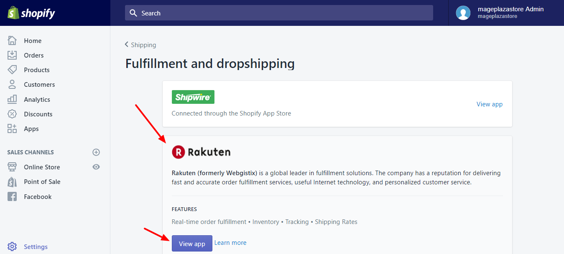Click Fulfillment and dropshipping heading
The height and width of the screenshot is (254, 564).
210,64
